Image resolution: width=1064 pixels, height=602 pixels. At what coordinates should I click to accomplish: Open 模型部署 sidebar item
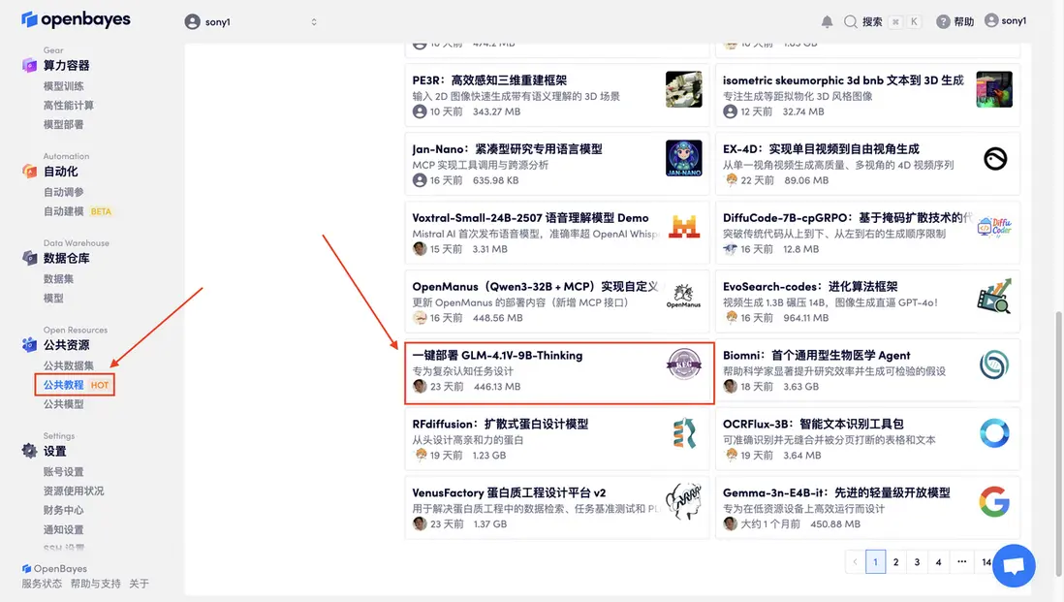click(64, 124)
